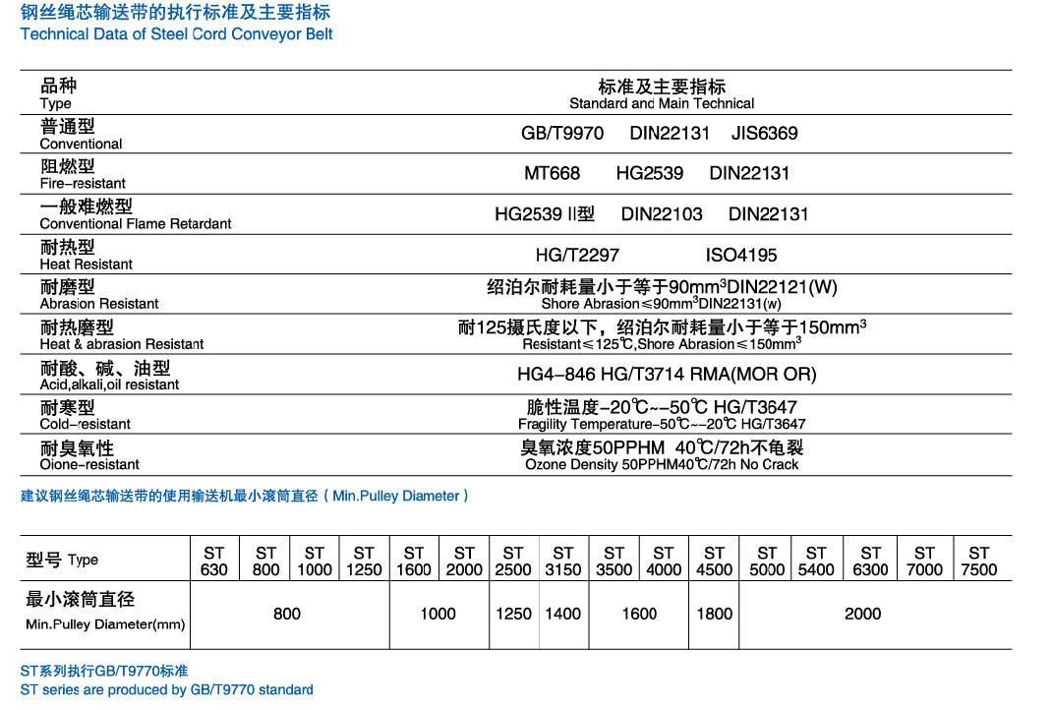
Task: Click the DIN22103 standard text
Action: (x=662, y=214)
